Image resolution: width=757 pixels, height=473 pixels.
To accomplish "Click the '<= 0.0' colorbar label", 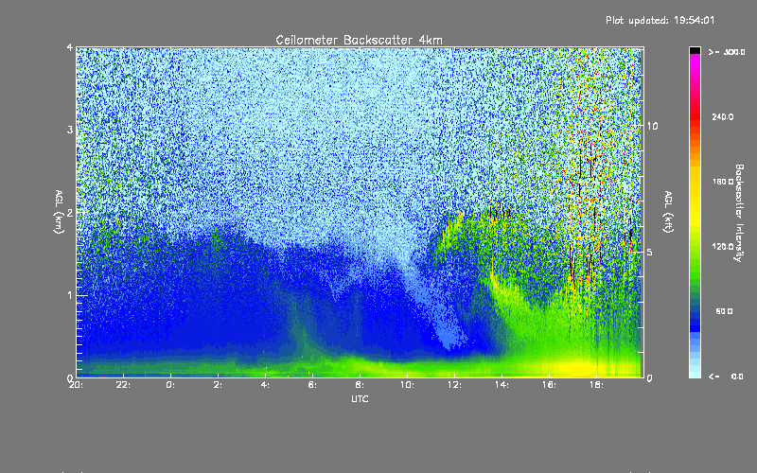I will (726, 377).
